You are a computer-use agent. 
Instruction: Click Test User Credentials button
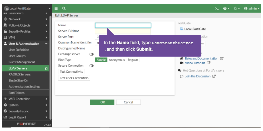click(x=74, y=78)
